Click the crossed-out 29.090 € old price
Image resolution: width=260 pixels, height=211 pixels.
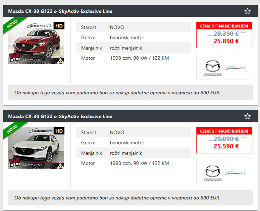[226, 139]
